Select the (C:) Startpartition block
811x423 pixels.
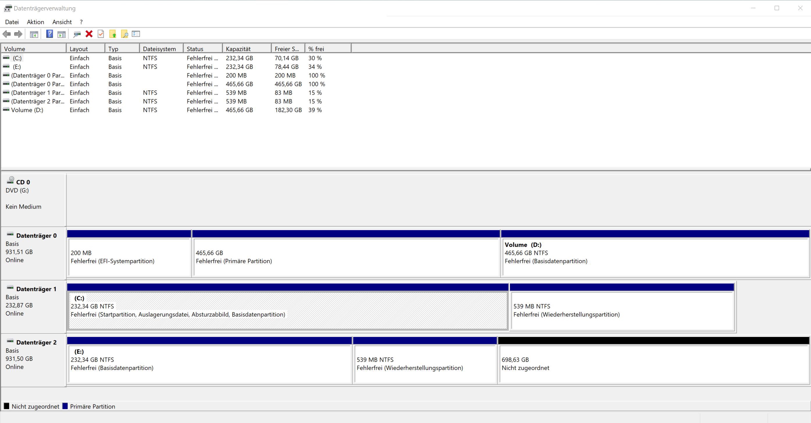[288, 307]
